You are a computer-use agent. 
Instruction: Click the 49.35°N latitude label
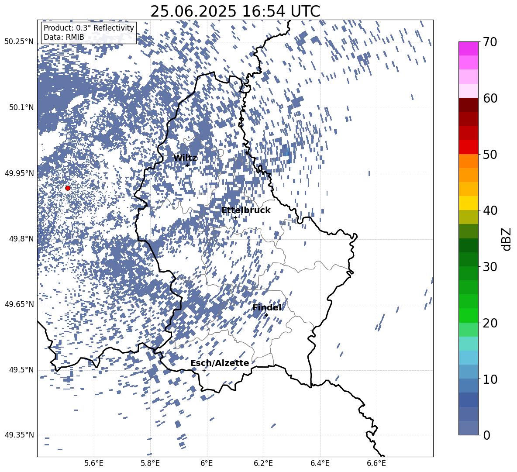point(19,435)
